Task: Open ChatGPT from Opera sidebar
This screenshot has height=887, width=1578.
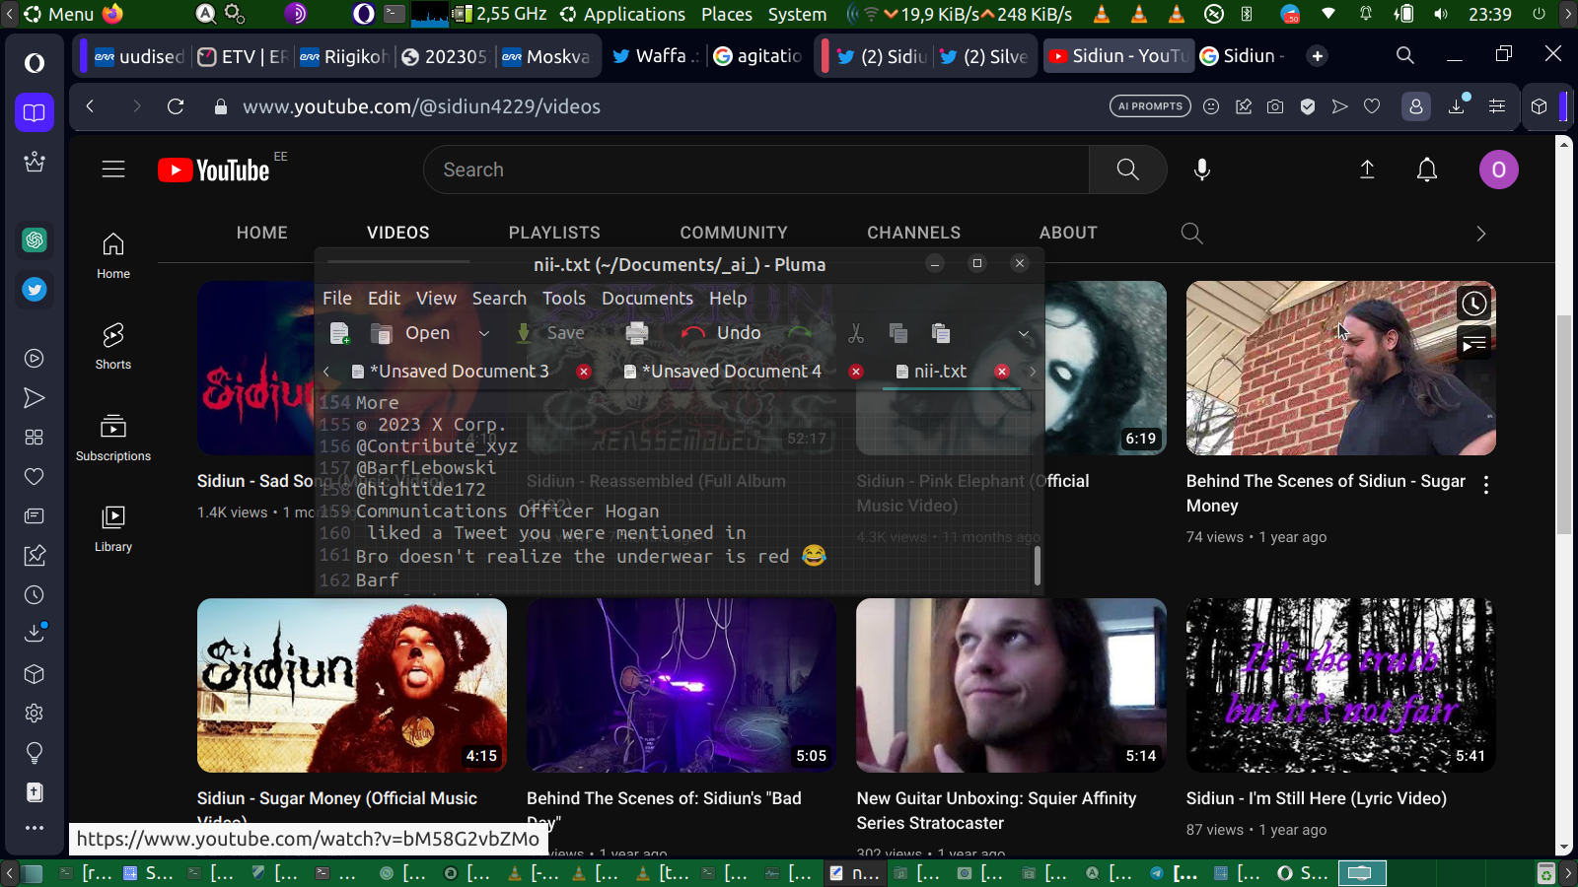Action: point(35,239)
